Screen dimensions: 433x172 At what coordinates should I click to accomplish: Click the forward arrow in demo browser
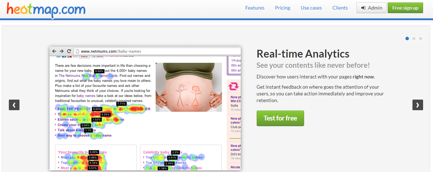[x=62, y=51]
